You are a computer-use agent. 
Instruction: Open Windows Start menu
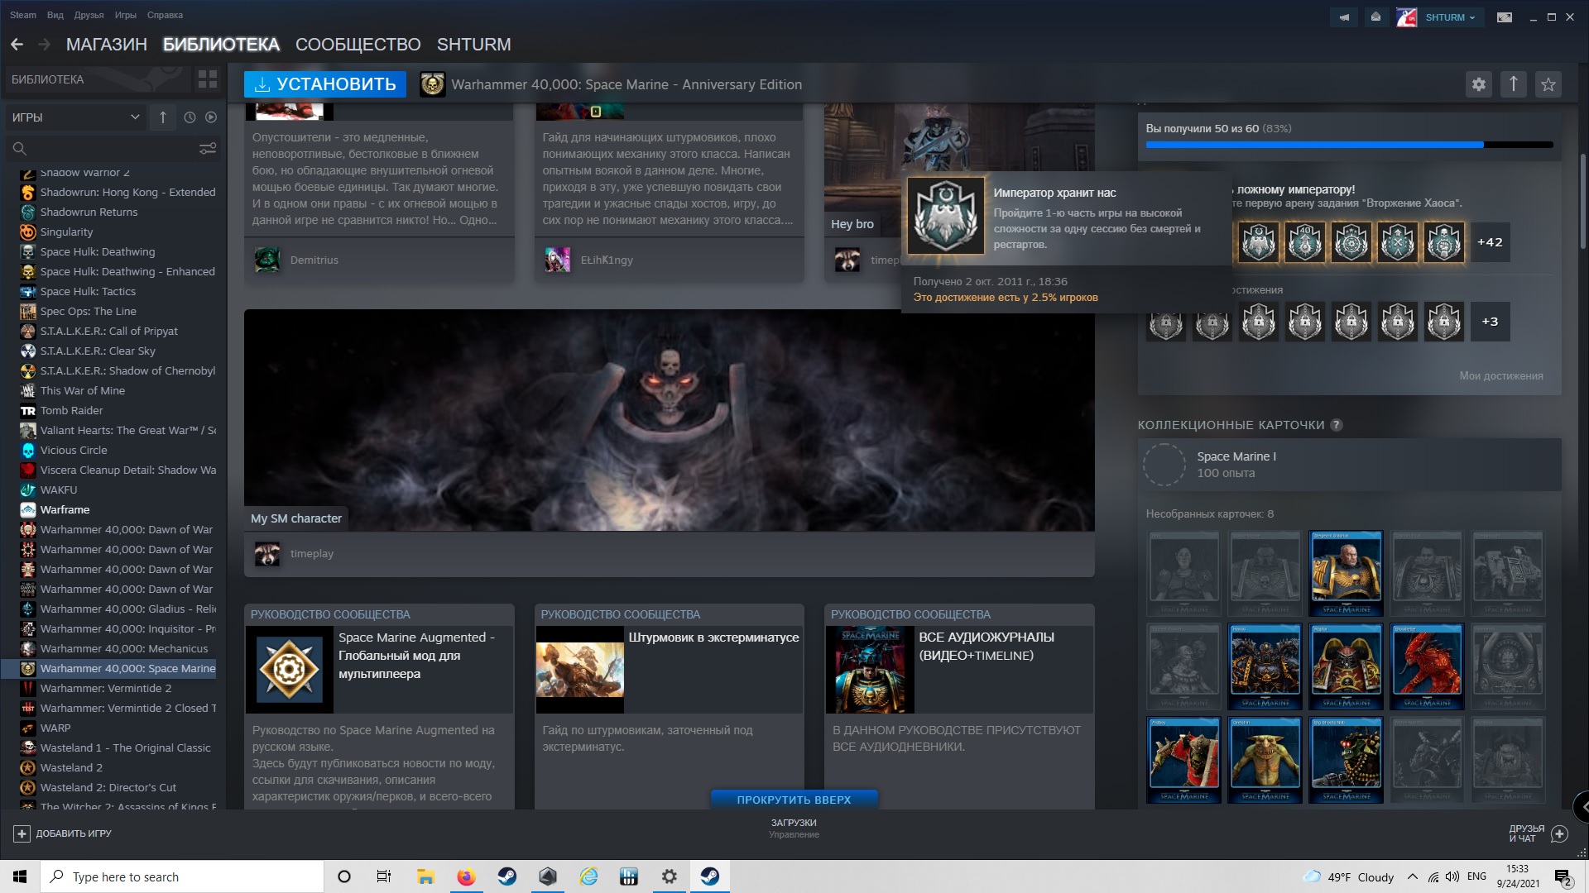pos(20,876)
